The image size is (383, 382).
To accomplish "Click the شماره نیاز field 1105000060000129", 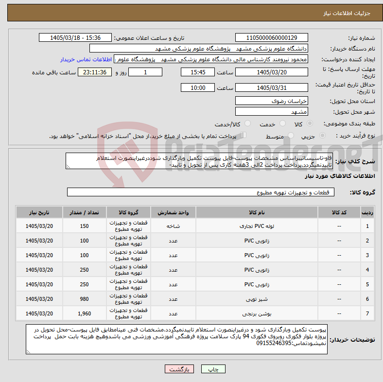I will tap(271, 37).
